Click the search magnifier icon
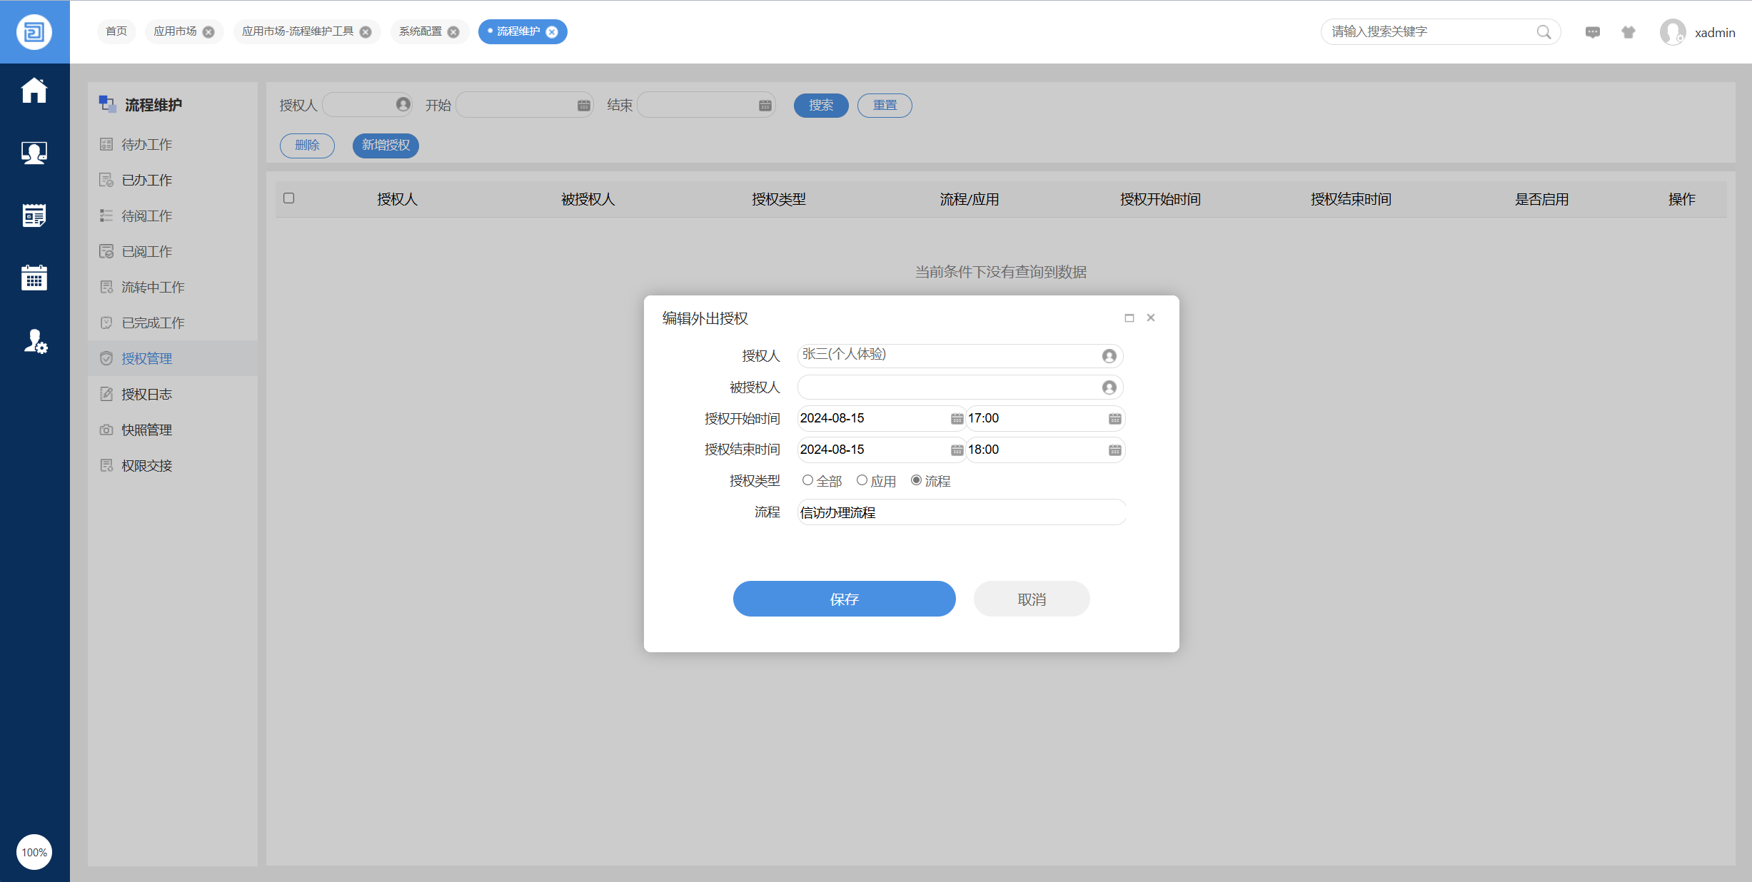 click(x=1544, y=32)
